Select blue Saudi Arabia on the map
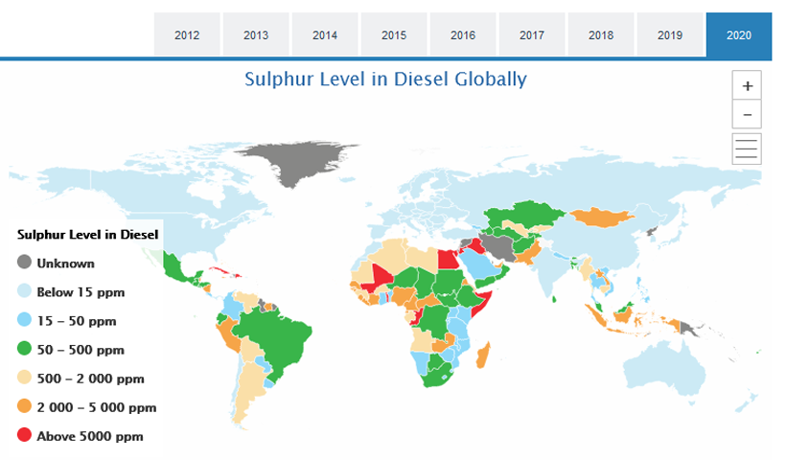This screenshot has width=786, height=460. tap(478, 265)
